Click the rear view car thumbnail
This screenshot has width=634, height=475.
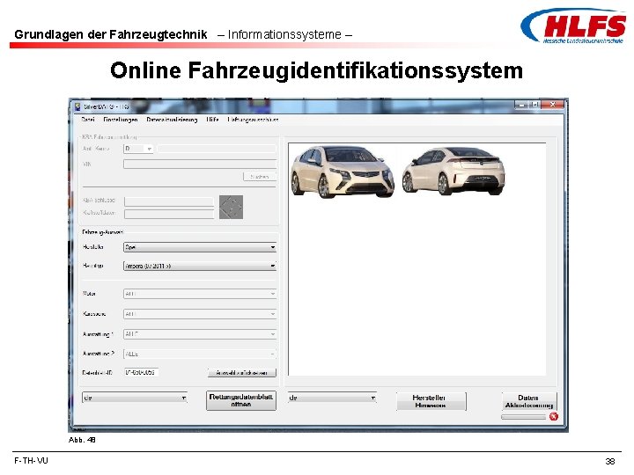pyautogui.click(x=453, y=171)
